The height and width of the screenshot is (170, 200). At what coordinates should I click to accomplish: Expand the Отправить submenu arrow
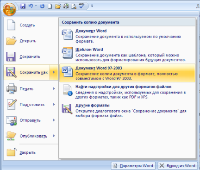54,120
